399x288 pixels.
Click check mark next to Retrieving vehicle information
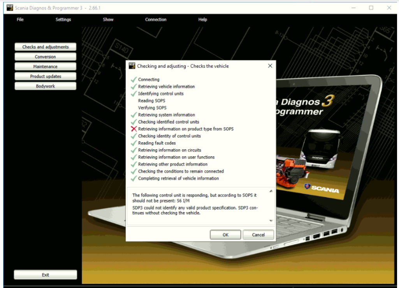(x=134, y=87)
